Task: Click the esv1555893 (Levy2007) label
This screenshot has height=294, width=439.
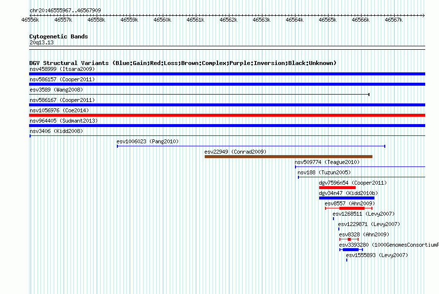Action: tap(377, 255)
